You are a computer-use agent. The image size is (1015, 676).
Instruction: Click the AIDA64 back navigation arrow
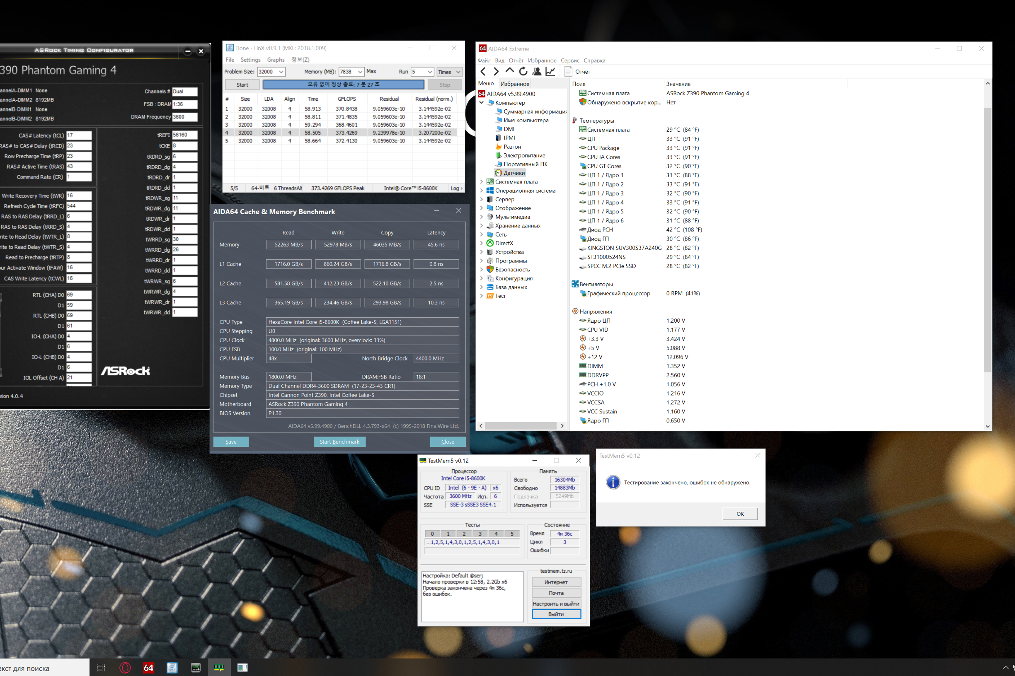coord(483,72)
